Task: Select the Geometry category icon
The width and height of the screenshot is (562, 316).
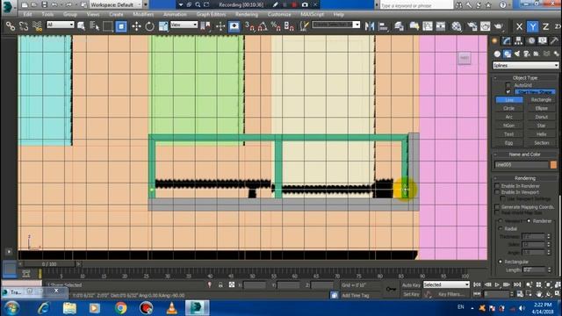Action: pyautogui.click(x=497, y=54)
